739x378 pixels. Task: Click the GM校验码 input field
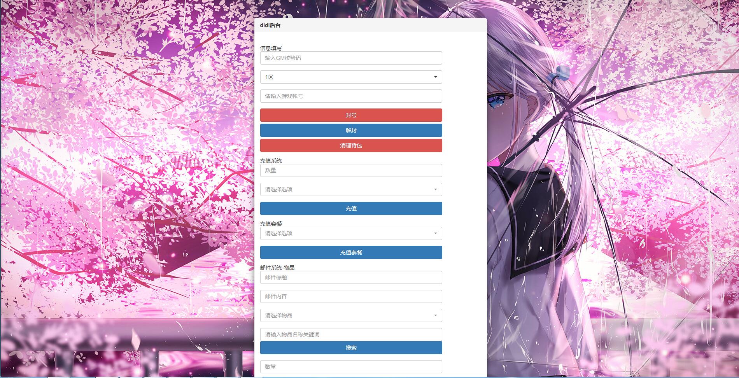tap(351, 58)
